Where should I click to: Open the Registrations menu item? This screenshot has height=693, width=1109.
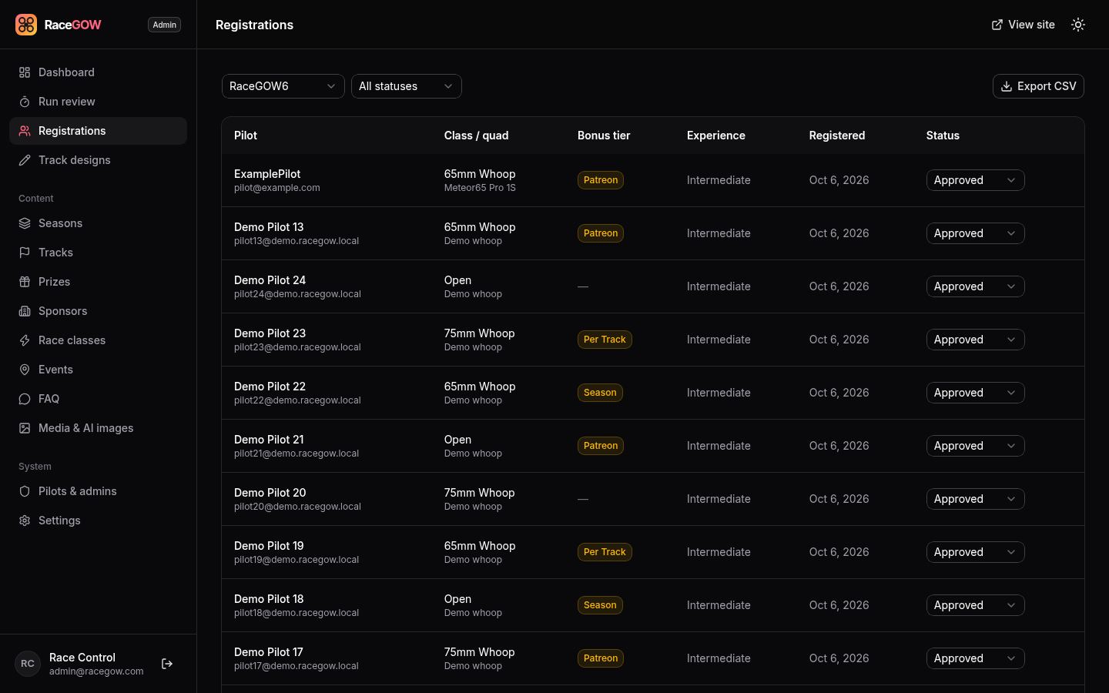click(x=98, y=131)
